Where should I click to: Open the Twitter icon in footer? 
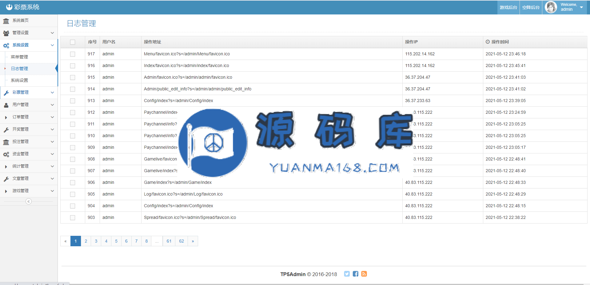[347, 274]
